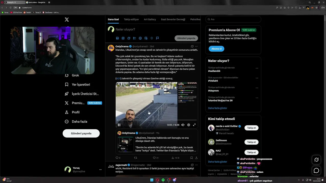This screenshot has height=183, width=326.
Task: Bookmark the OnlyDrama post
Action: [x=192, y=158]
